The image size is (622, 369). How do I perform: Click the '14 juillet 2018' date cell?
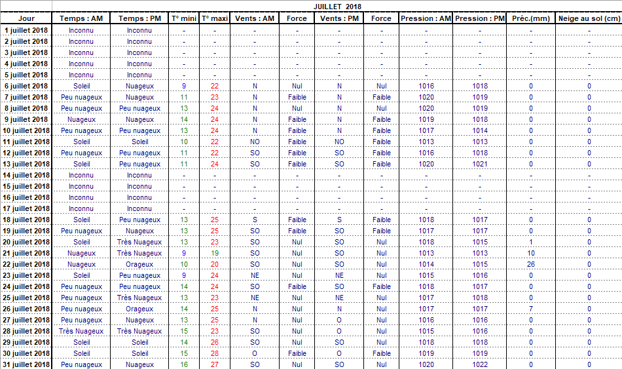[x=26, y=175]
